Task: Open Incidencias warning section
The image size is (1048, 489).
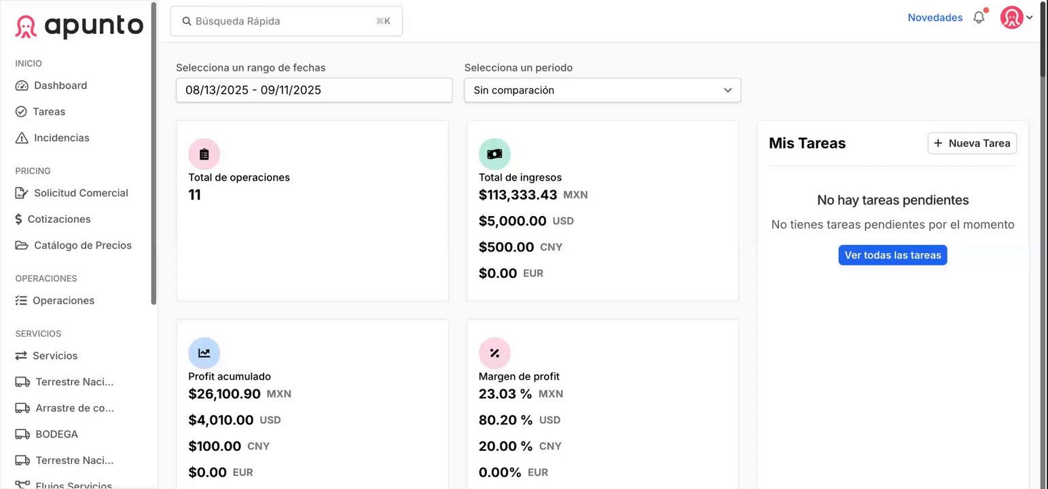Action: 61,138
